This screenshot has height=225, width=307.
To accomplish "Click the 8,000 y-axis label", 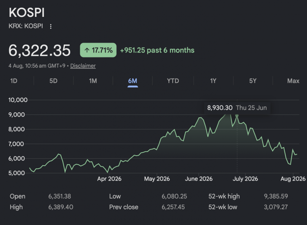I will (x=17, y=129).
